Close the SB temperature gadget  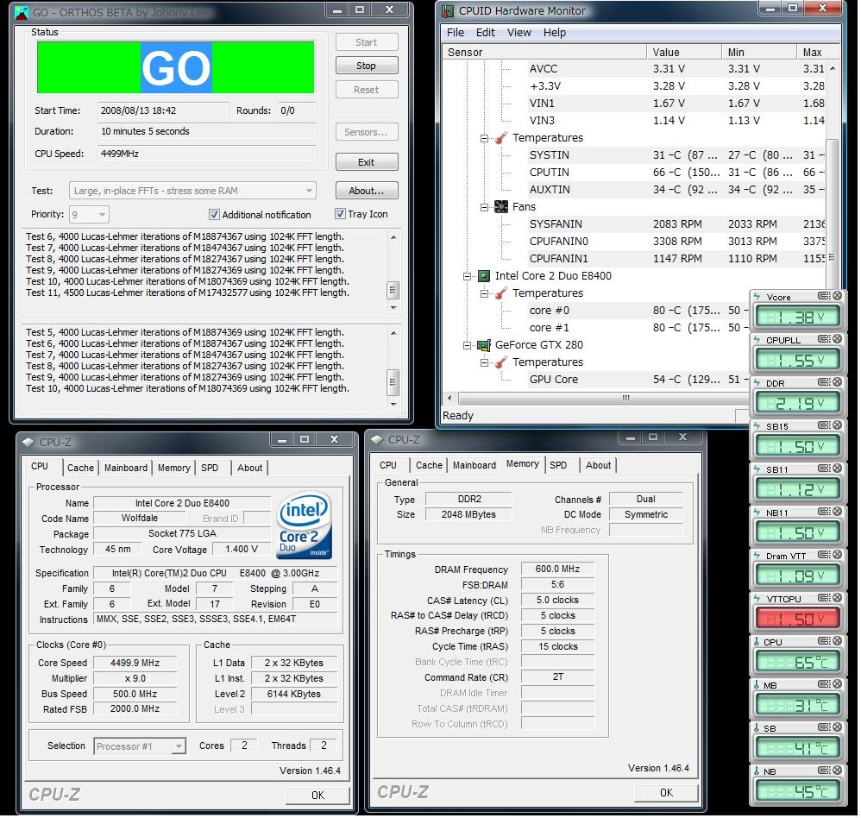click(837, 728)
